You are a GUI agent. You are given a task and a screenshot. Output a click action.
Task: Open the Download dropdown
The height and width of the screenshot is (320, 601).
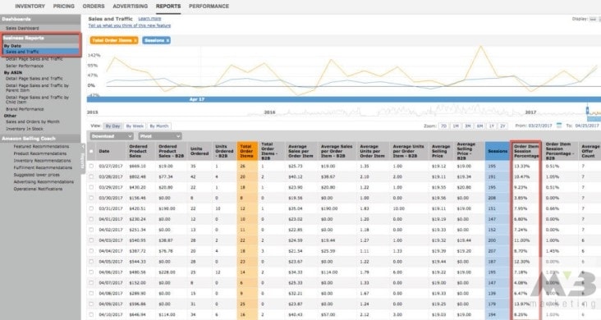pyautogui.click(x=112, y=136)
